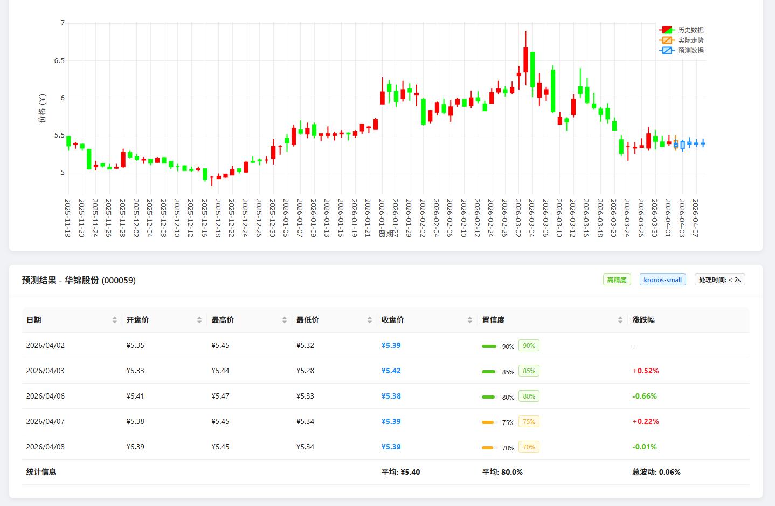The height and width of the screenshot is (506, 775).
Task: Toggle the 历史数据 legend series
Action: tap(681, 30)
